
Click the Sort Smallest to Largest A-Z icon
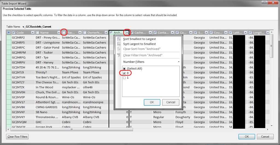coord(119,39)
